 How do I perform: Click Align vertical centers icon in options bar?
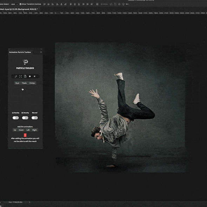coord(48,4)
